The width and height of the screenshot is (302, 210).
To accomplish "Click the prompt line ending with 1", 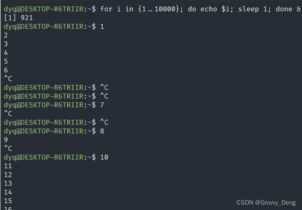I will (54, 27).
